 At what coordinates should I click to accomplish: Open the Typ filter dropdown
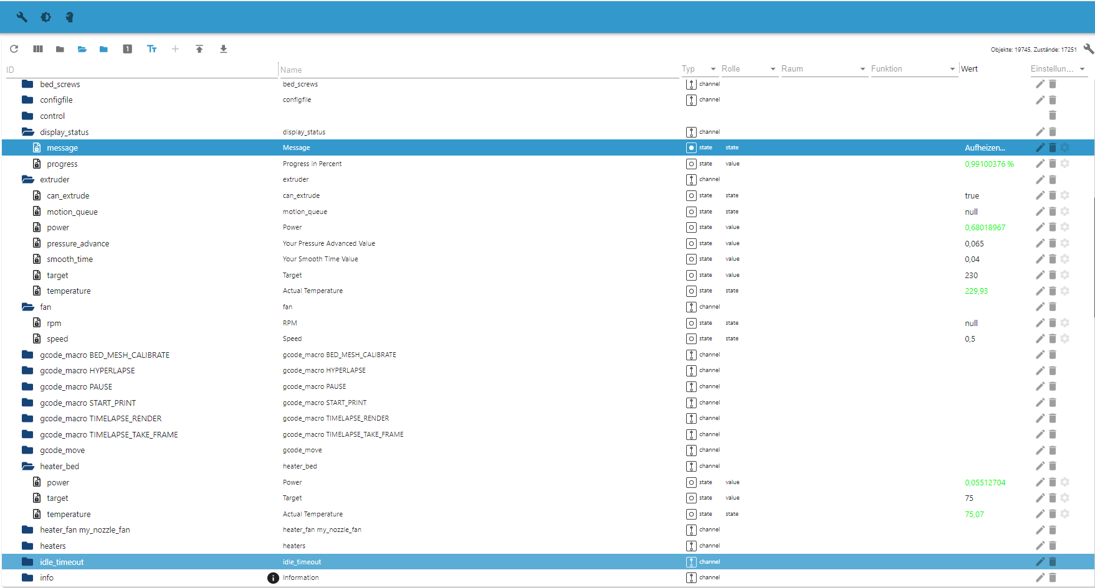click(699, 69)
